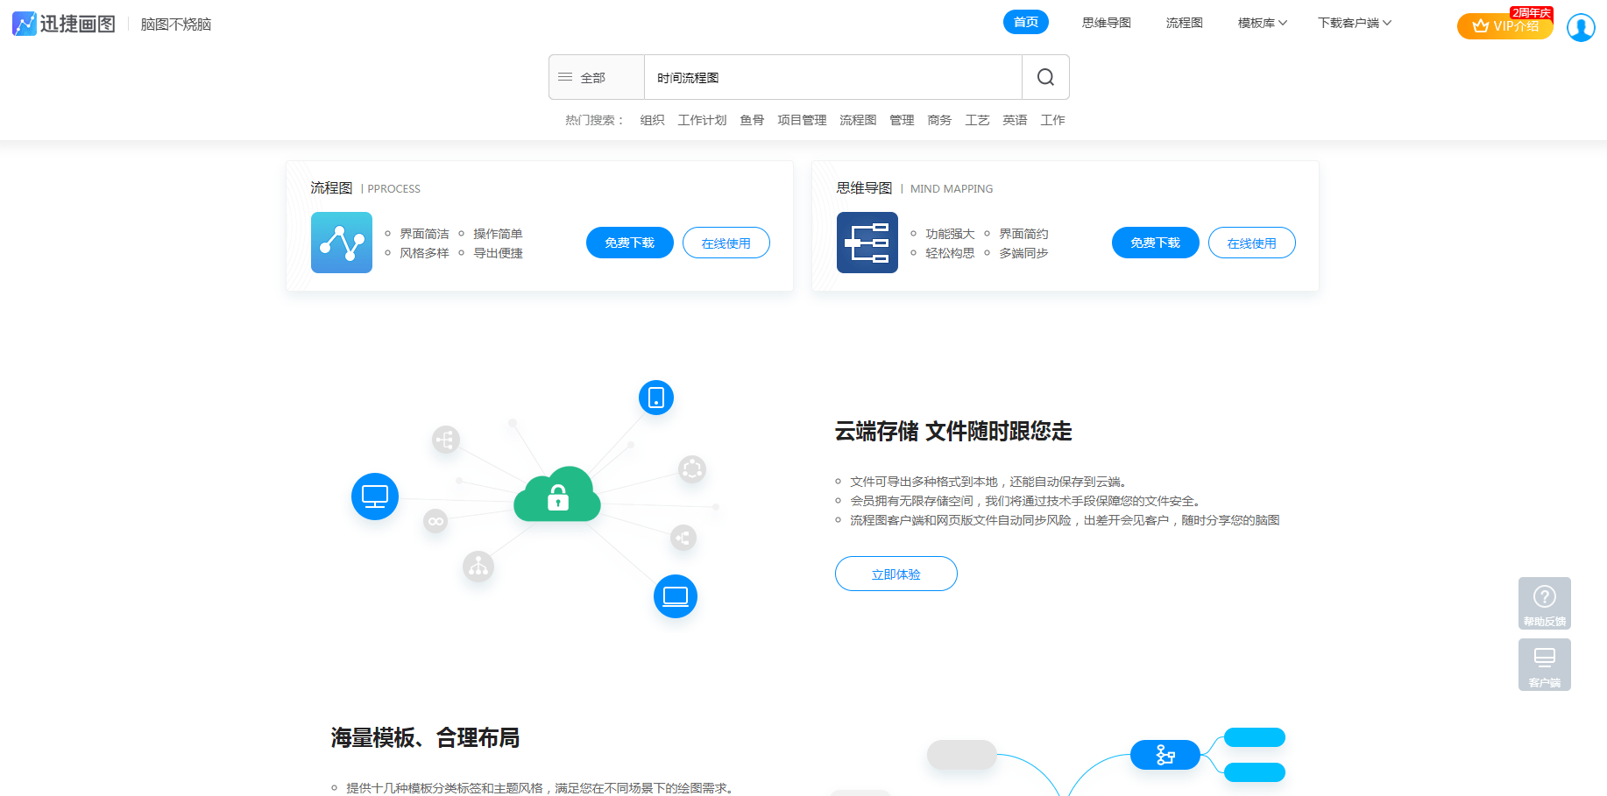1607x796 pixels.
Task: Expand the 下载客户端 dropdown menu
Action: [1354, 23]
